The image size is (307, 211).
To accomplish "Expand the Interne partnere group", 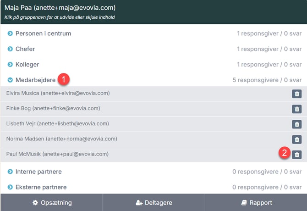I will [38, 172].
